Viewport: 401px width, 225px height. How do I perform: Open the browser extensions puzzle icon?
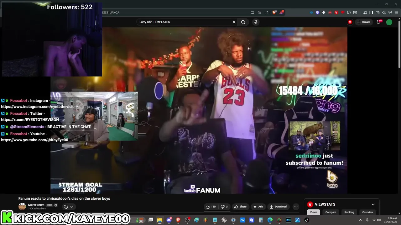(349, 12)
